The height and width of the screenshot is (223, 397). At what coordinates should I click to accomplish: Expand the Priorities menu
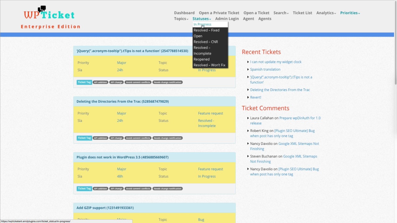(350, 13)
